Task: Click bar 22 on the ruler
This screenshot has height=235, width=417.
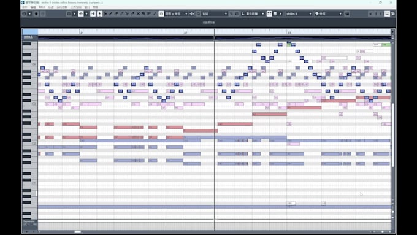Action: (x=186, y=33)
